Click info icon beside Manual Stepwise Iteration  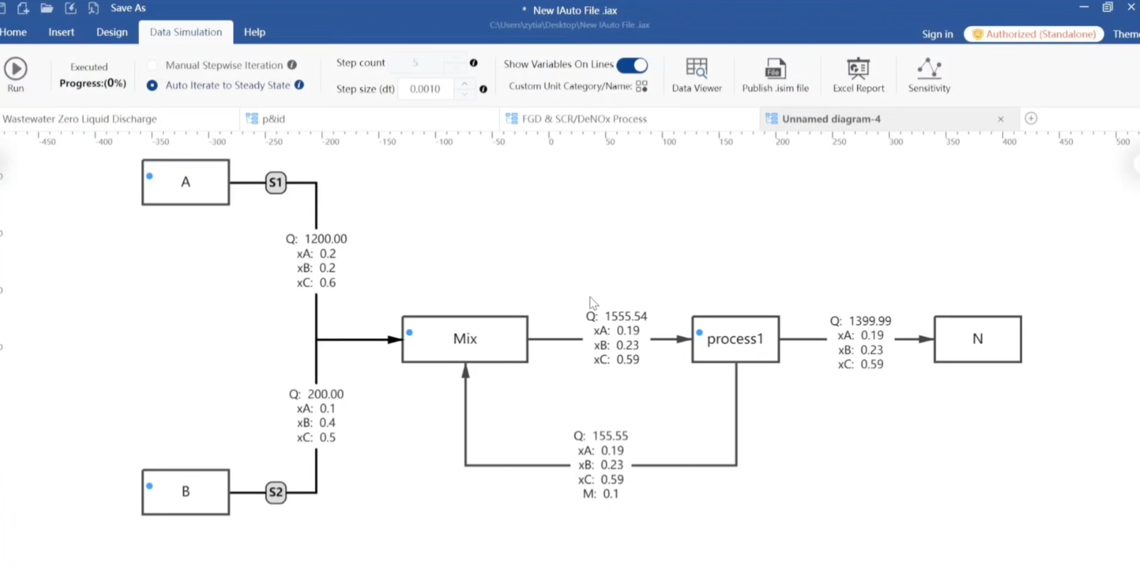pos(292,65)
